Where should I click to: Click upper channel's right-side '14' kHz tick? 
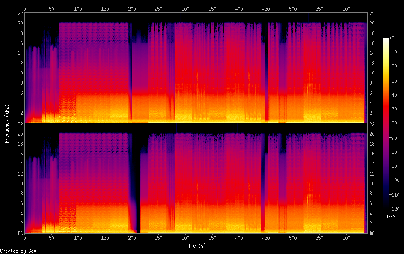372,53
